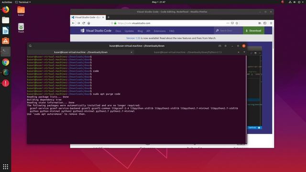Click the terminal search magnifier icon
Viewport: 306px width, 172px height.
[x=30, y=46]
